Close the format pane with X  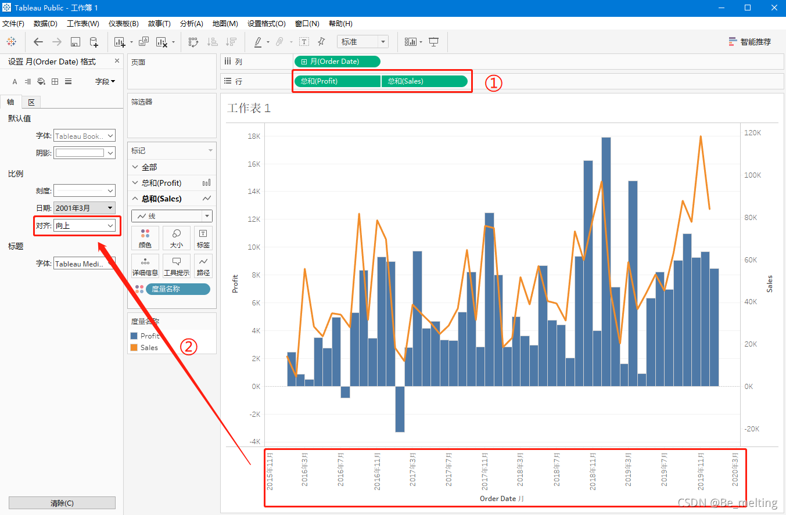tap(117, 61)
